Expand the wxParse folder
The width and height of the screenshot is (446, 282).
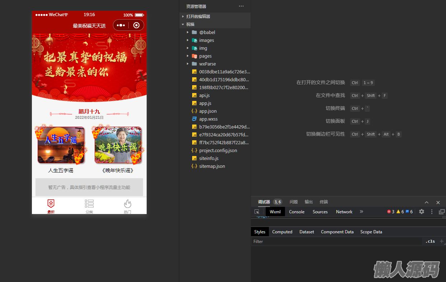(x=207, y=64)
